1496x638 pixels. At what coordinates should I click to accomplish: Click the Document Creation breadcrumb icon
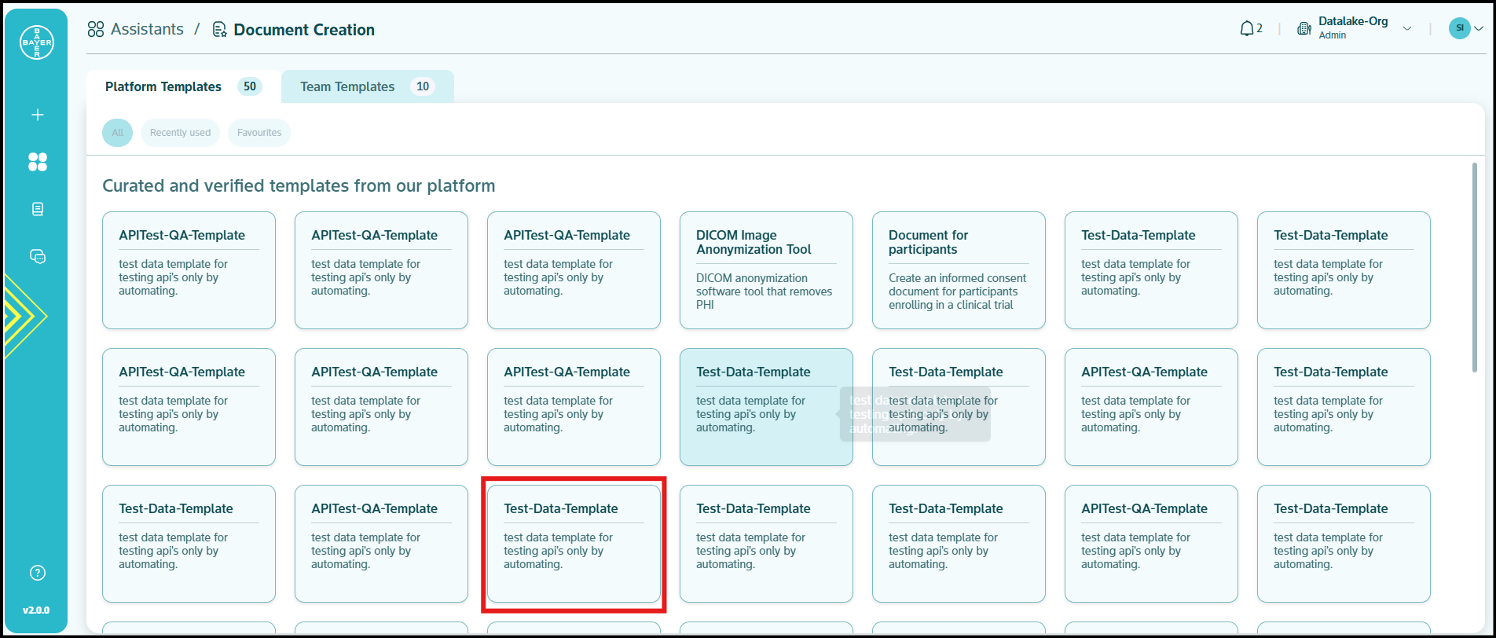(220, 30)
